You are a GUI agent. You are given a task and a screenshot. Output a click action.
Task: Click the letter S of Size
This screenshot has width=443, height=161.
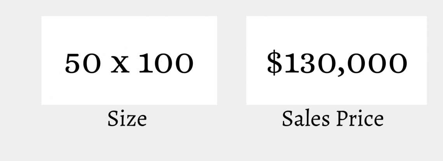click(112, 119)
